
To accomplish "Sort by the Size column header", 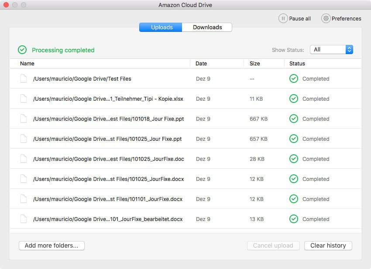I will pos(254,64).
